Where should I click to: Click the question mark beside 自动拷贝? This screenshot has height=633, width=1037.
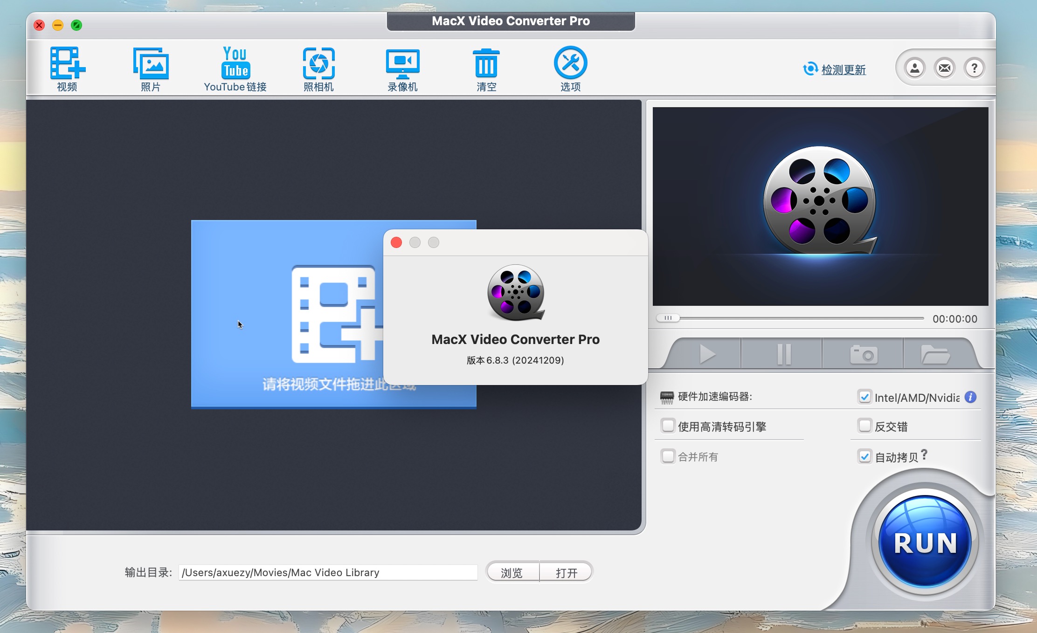click(x=924, y=454)
